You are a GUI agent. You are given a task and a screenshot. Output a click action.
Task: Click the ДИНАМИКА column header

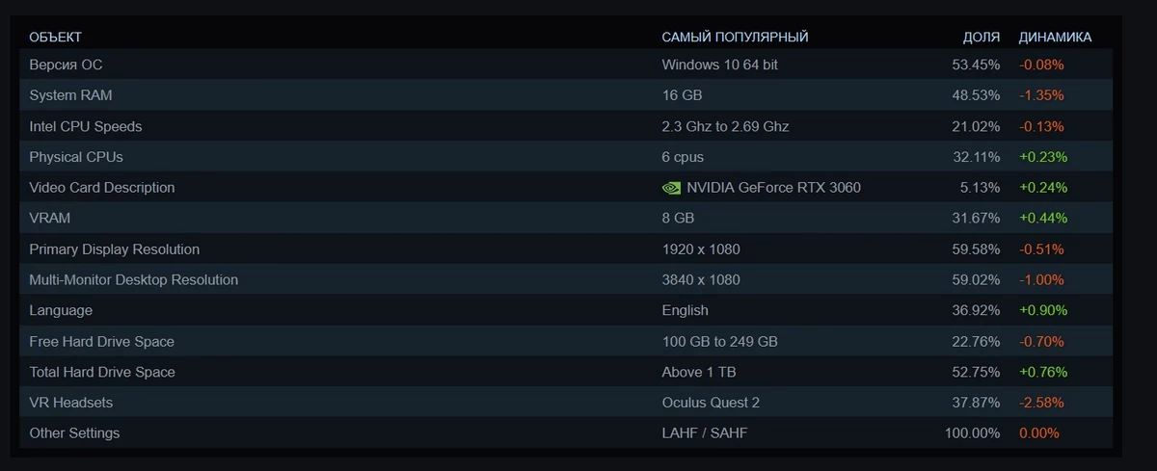tap(1056, 37)
